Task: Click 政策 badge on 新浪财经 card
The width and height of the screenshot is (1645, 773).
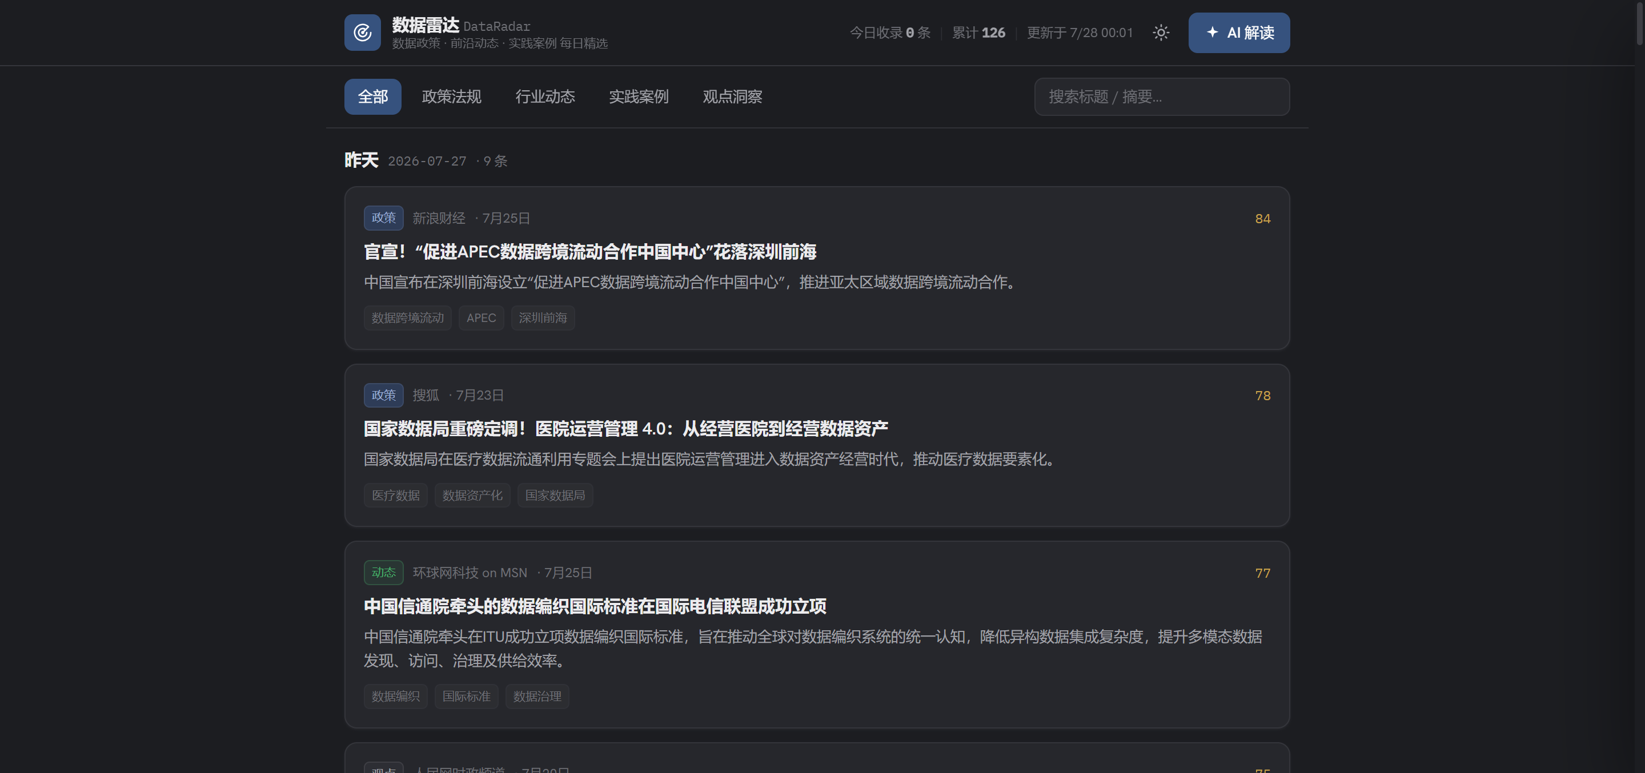Action: (x=383, y=218)
